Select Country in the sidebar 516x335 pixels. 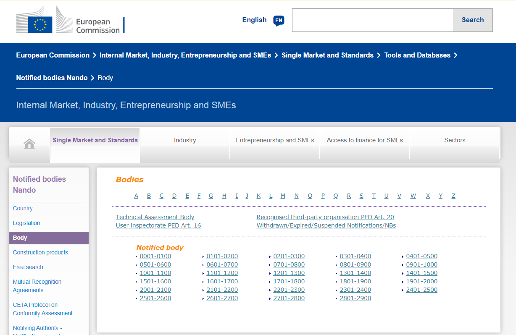23,208
